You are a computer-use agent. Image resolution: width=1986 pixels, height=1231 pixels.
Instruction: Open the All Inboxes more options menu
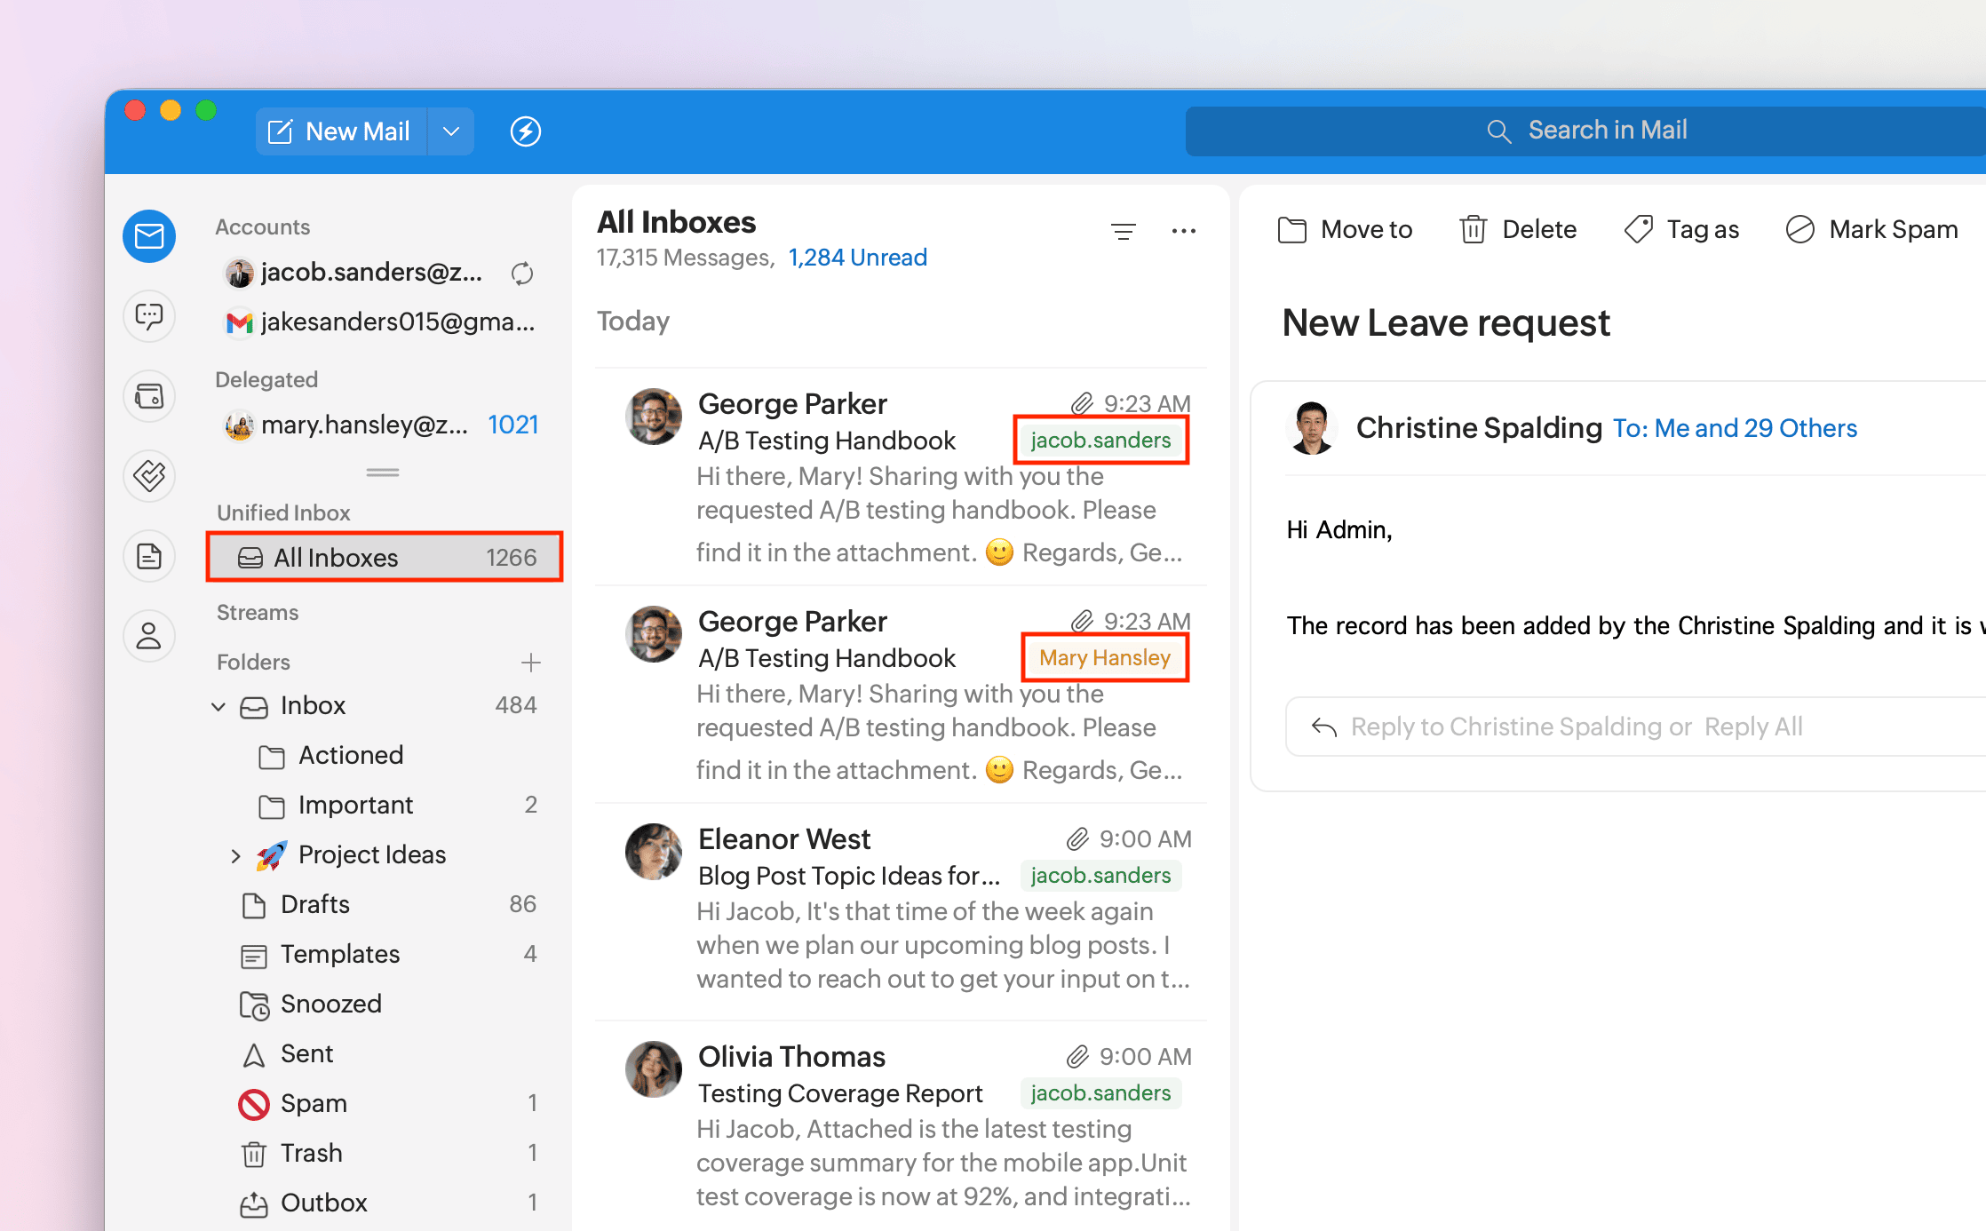(1183, 232)
